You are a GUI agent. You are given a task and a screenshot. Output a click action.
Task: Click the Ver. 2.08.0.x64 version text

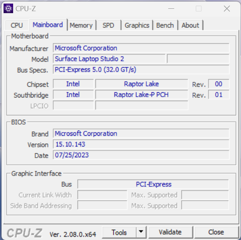point(73,234)
